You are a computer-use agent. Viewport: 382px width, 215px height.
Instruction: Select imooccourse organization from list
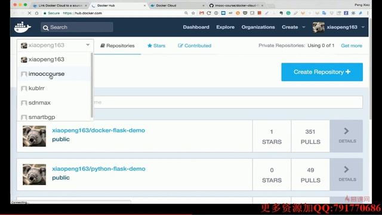[54, 74]
